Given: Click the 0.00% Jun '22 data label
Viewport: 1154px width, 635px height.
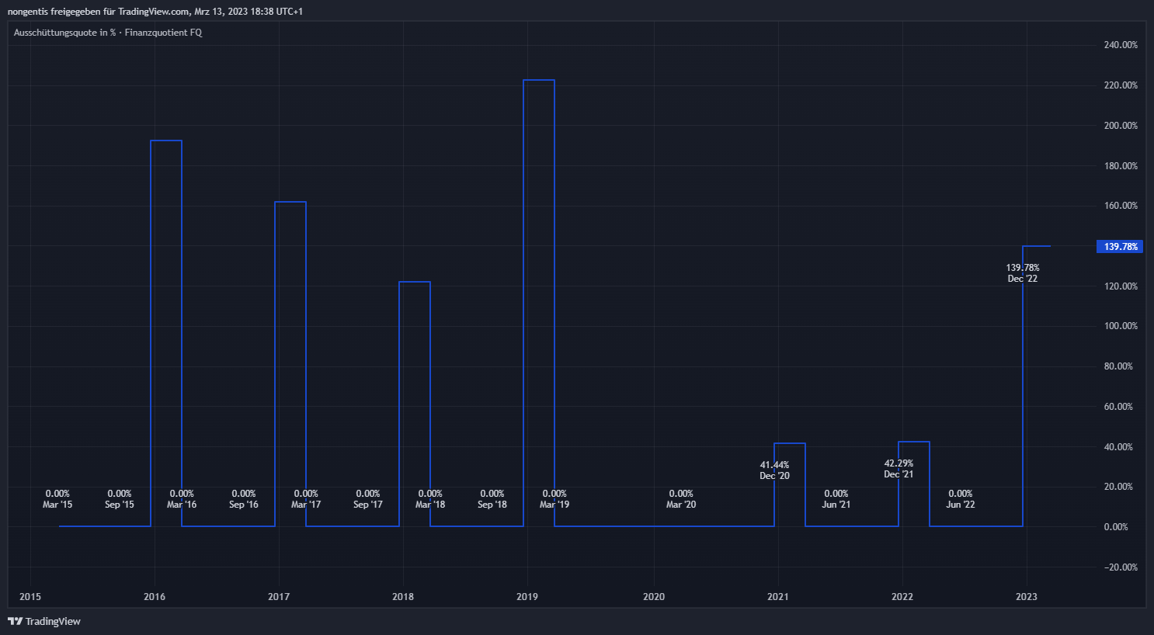Looking at the screenshot, I should point(961,499).
